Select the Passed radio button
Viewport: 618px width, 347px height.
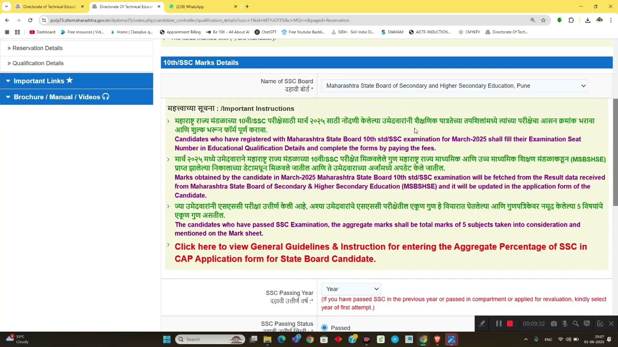(x=324, y=328)
